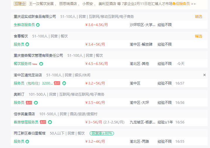Open 丽思瑞酒店 in banner
The height and width of the screenshot is (148, 210).
tap(68, 4)
